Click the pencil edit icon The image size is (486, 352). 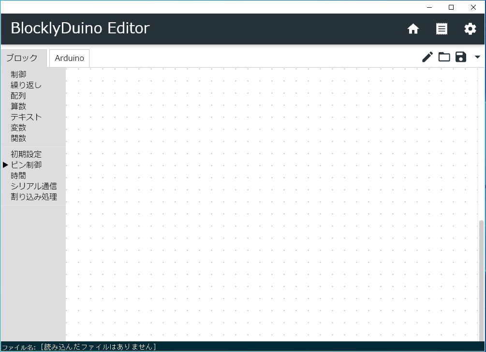pos(427,57)
